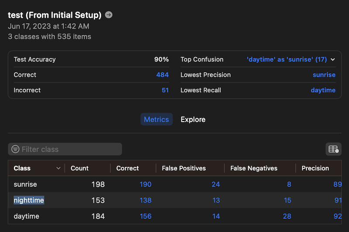Sort by the Precision column header
The height and width of the screenshot is (232, 349).
(315, 168)
